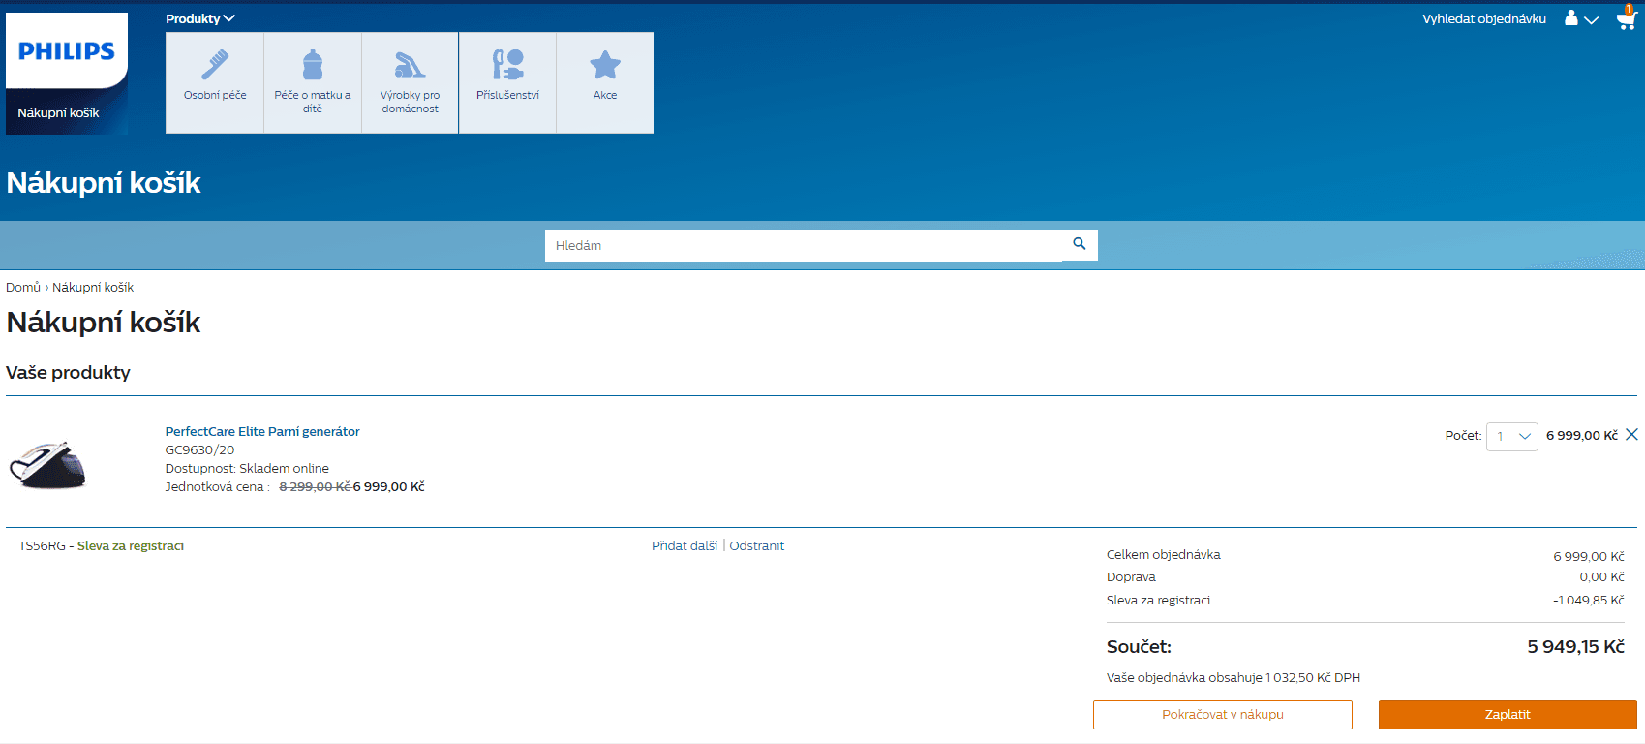Click the discount amount -1 049,85 Kč
This screenshot has height=744, width=1645.
click(x=1589, y=600)
